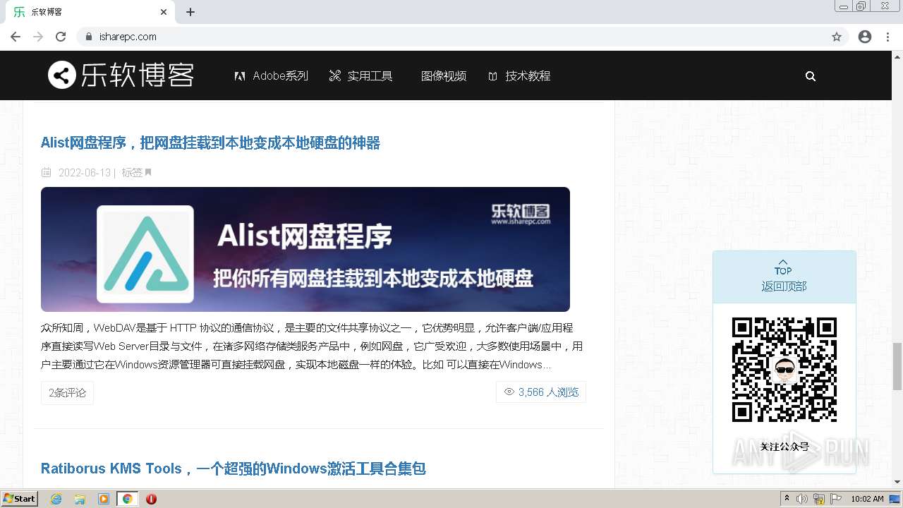Click the 2条评论 button
Viewport: 903px width, 508px height.
67,392
